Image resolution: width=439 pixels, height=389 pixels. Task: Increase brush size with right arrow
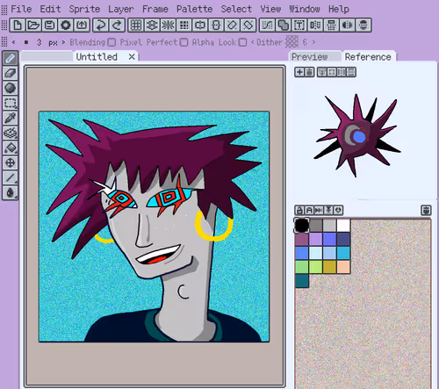tap(63, 42)
